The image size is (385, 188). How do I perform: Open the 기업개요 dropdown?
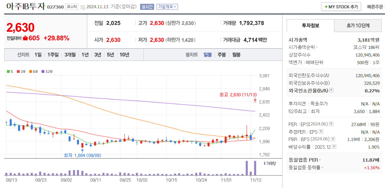pyautogui.click(x=167, y=7)
